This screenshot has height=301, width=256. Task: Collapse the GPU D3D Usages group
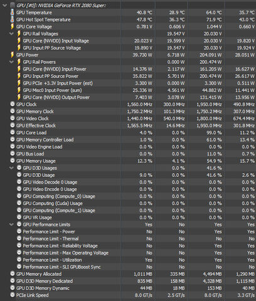[11, 168]
